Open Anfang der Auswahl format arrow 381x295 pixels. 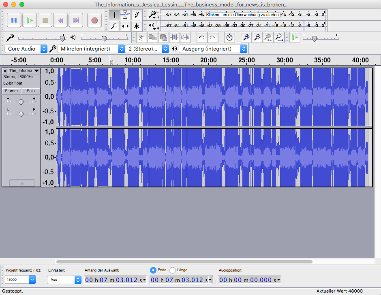[x=145, y=280]
